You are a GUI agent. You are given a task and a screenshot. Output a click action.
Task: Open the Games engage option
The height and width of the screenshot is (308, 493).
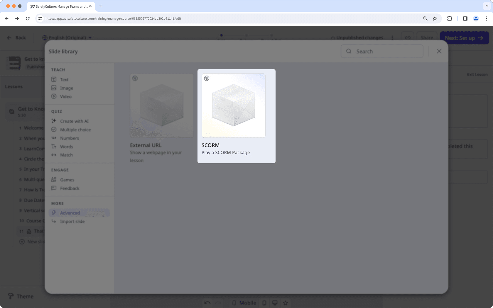[x=67, y=180]
